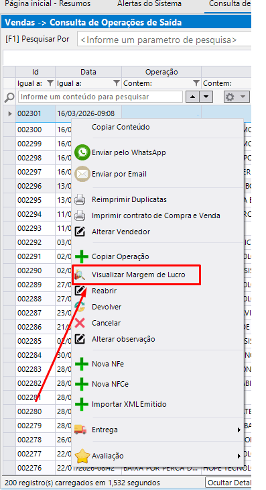
Task: Click Id cell 002280
Action: (x=36, y=411)
